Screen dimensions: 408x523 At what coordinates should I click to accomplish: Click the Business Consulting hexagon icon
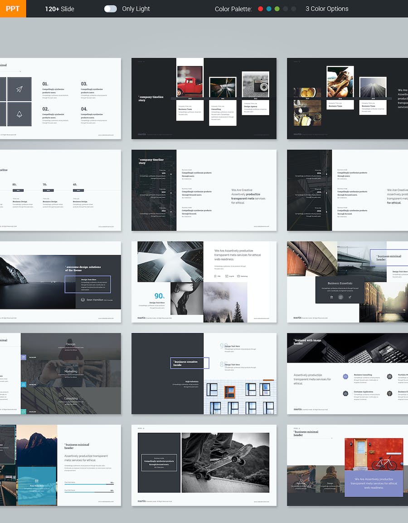click(345, 376)
